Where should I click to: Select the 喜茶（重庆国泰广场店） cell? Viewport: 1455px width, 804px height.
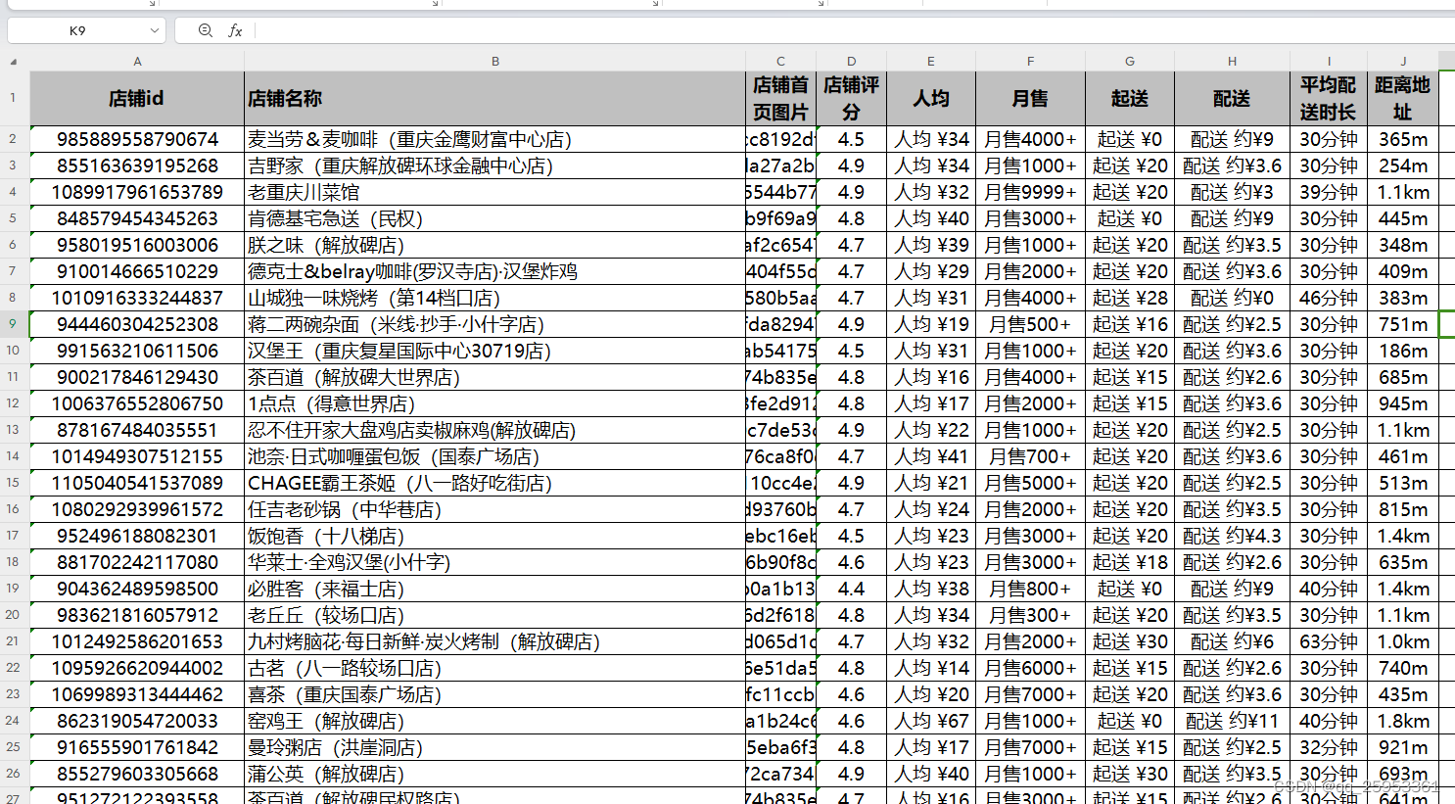495,694
